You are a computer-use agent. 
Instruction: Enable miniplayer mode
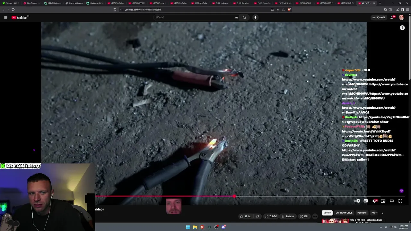(383, 201)
